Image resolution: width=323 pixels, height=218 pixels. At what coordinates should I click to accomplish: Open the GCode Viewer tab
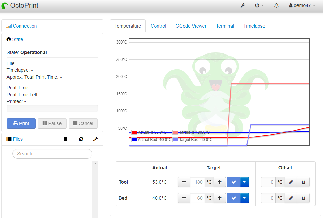pyautogui.click(x=191, y=26)
